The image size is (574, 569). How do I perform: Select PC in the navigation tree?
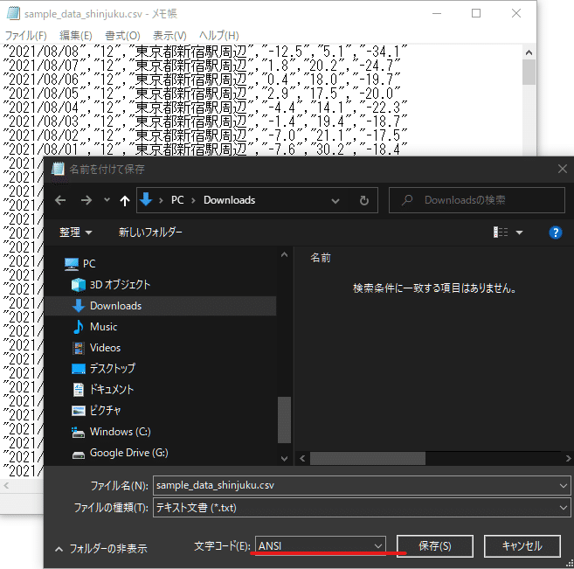(x=80, y=264)
